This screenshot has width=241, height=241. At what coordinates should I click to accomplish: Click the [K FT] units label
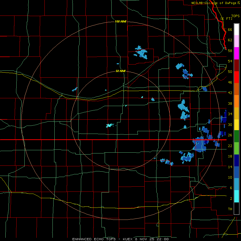coord(226,18)
